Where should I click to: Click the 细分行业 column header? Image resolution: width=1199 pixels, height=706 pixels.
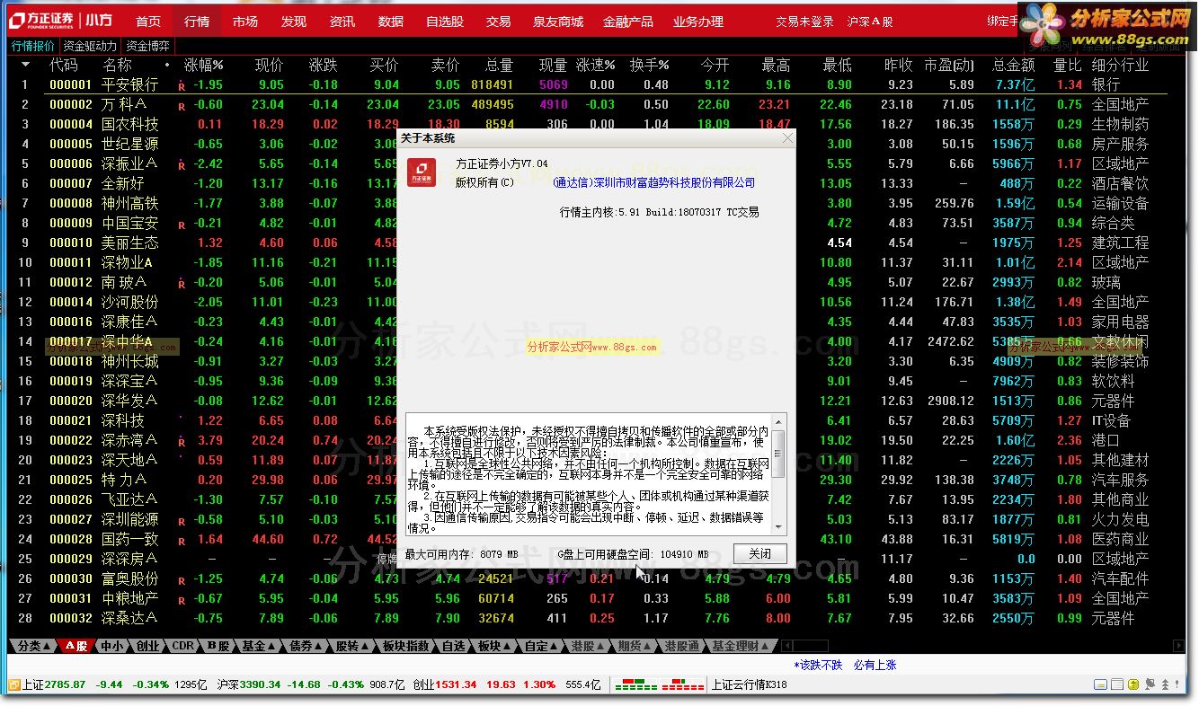1120,65
